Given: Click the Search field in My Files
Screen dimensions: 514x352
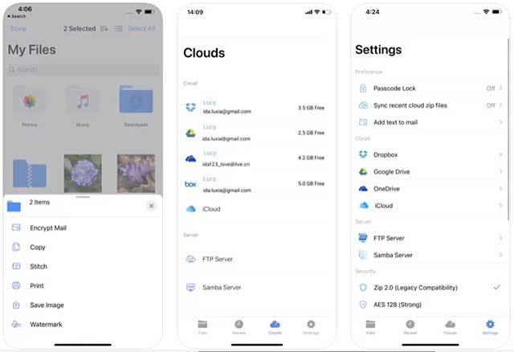Looking at the screenshot, I should [83, 70].
